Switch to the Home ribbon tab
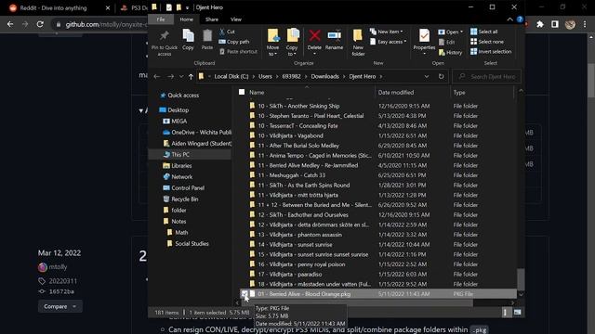The width and height of the screenshot is (595, 334). [186, 19]
